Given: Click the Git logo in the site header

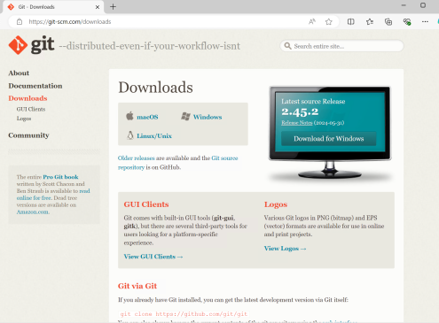Looking at the screenshot, I should 31,45.
